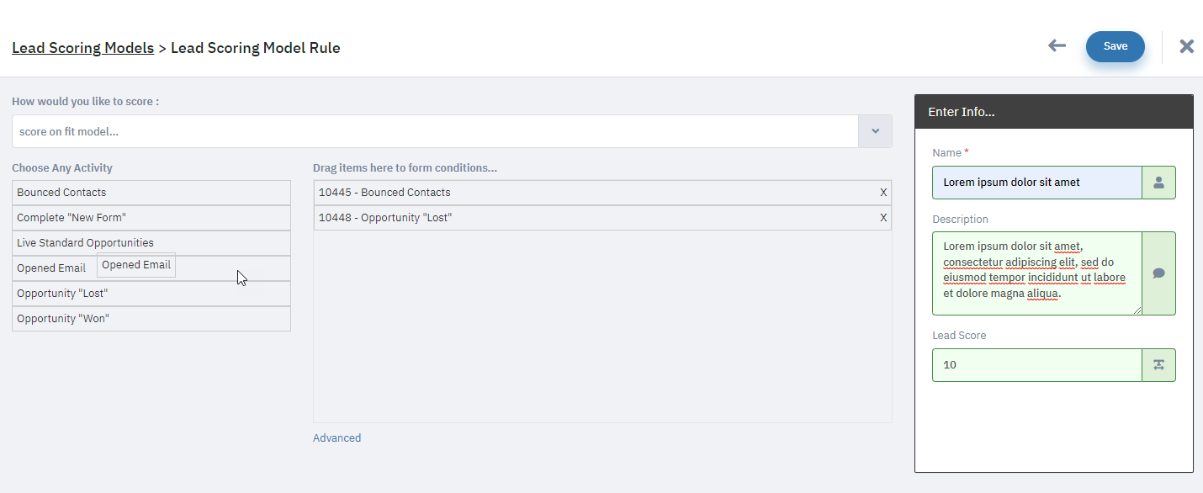
Task: Select the Complete "New Form" activity
Action: click(151, 218)
